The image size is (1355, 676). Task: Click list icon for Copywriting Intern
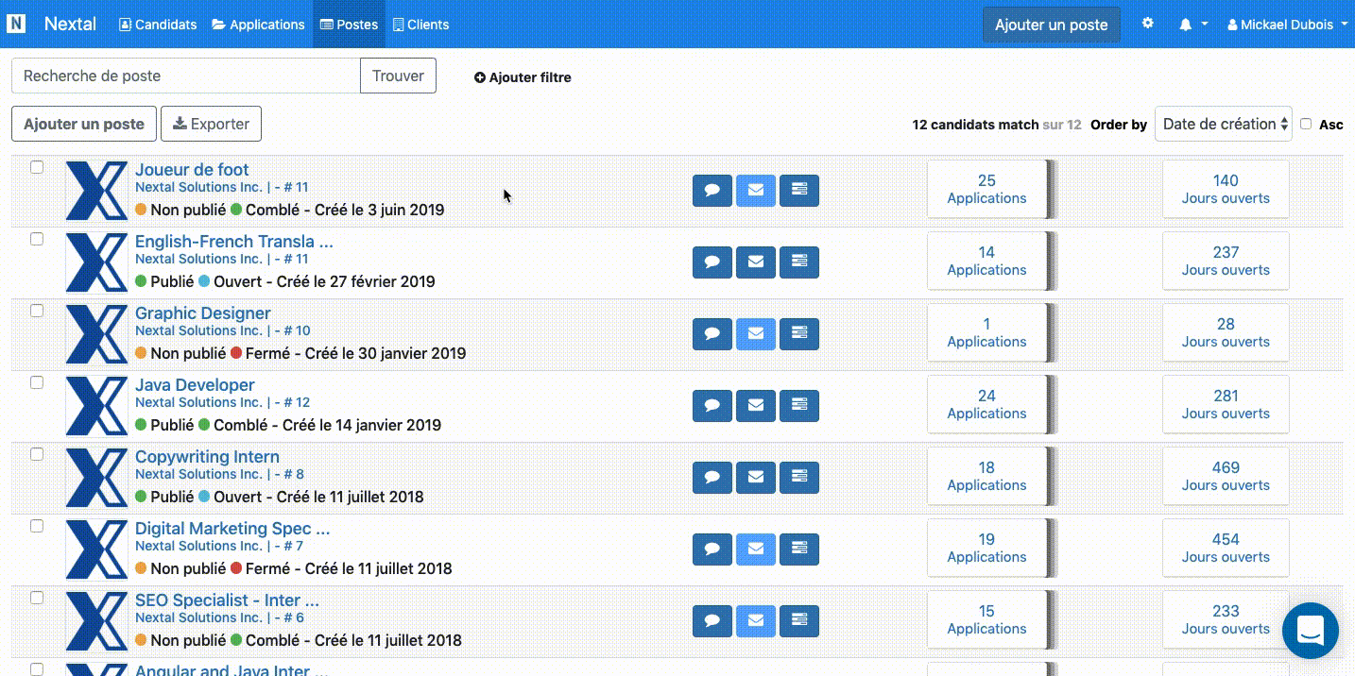[799, 478]
